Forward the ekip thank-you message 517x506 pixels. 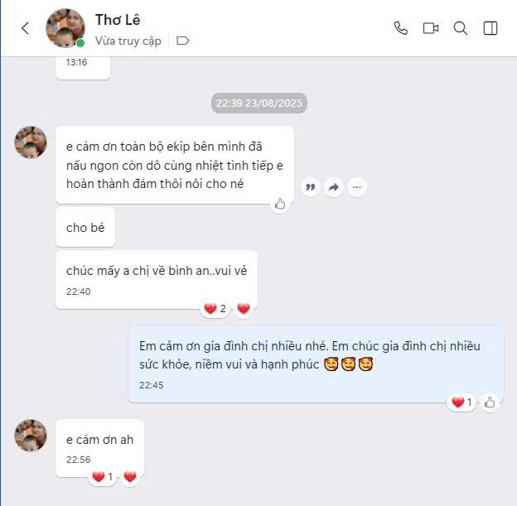point(334,187)
